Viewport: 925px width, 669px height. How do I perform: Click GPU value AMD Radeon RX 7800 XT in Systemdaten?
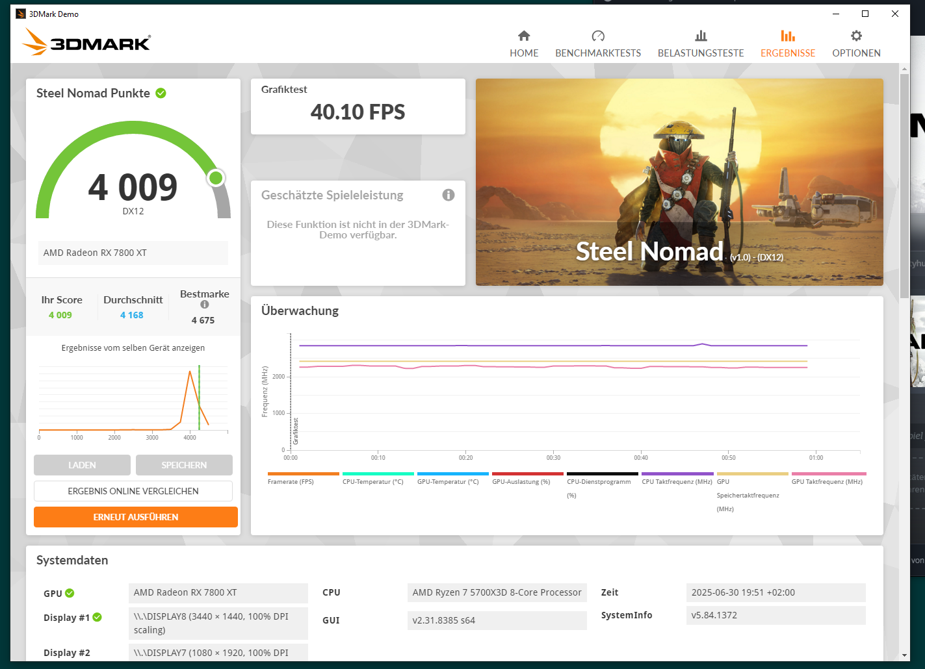pos(218,592)
